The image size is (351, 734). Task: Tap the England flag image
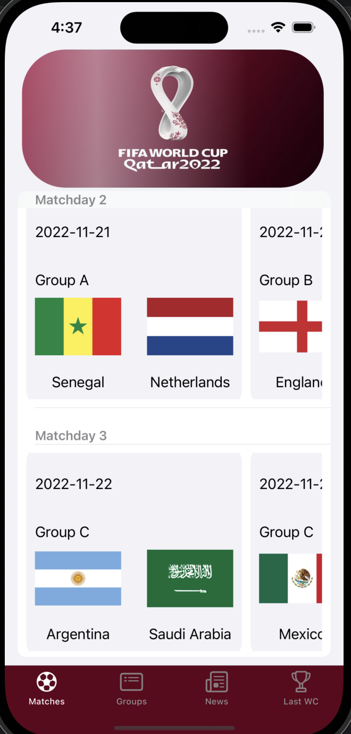[x=291, y=326]
